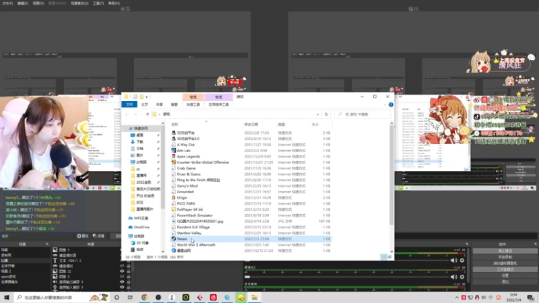539x303 pixels.
Task: Toggle lock on 图像 22 source
Action: (129, 271)
